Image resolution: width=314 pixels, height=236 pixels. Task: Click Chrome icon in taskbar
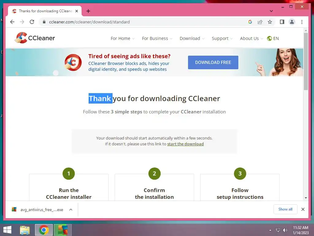tap(44, 230)
